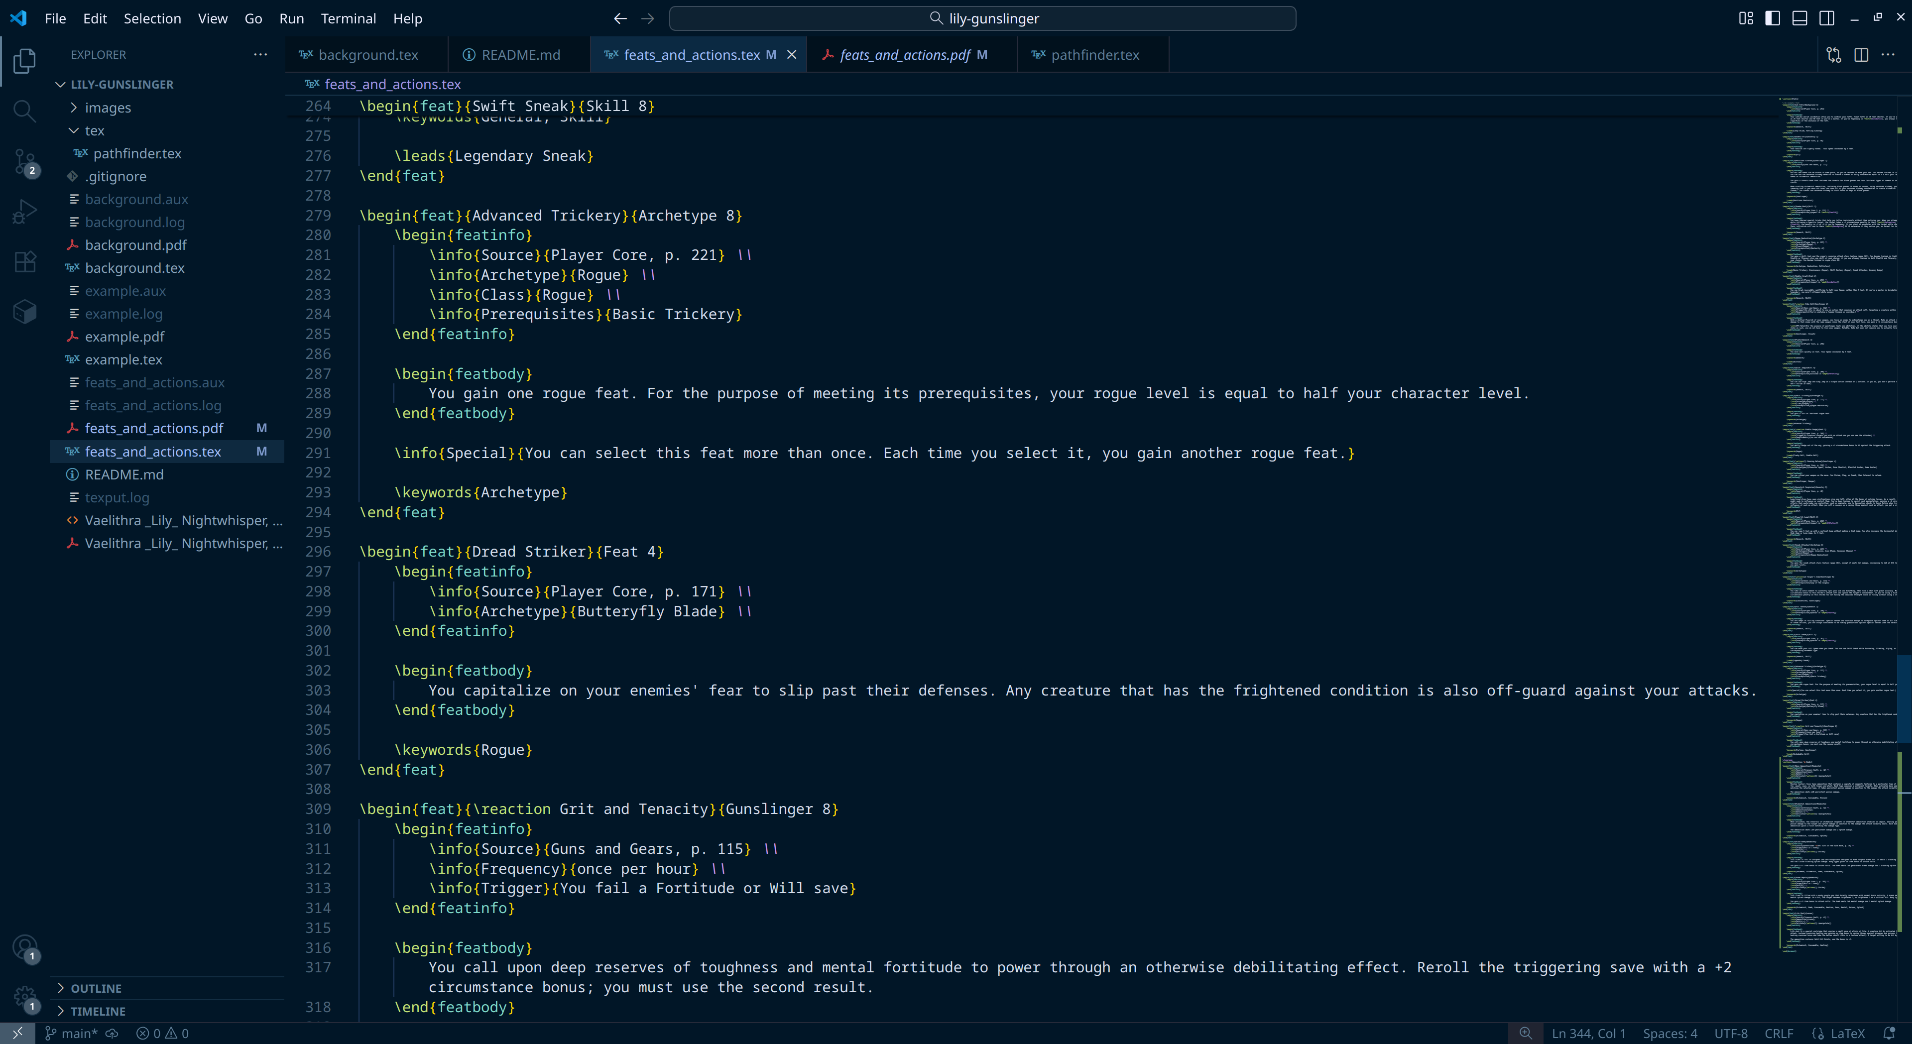The image size is (1912, 1044).
Task: Switch to the pathfinder.tex tab
Action: [1095, 55]
